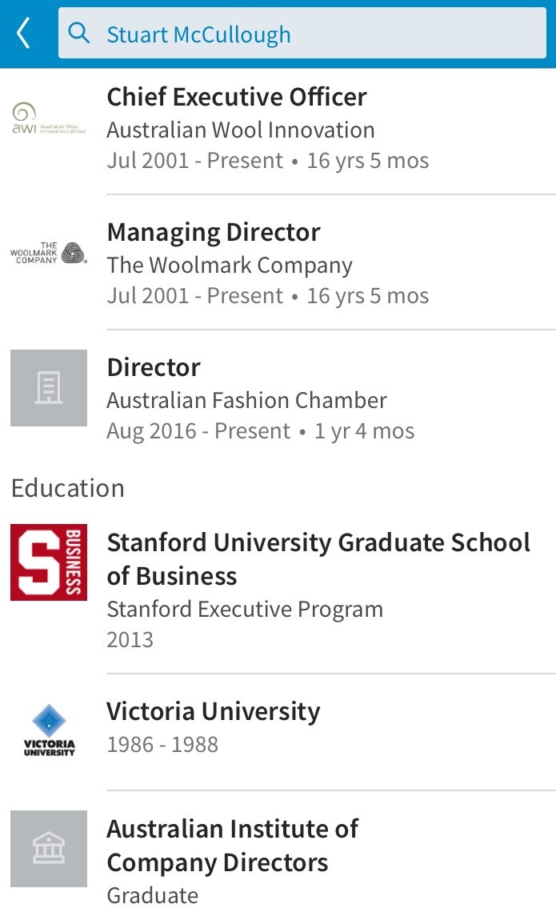Image resolution: width=556 pixels, height=916 pixels.
Task: Tap the bank-style placeholder icon for Australian Institute
Action: pos(48,849)
